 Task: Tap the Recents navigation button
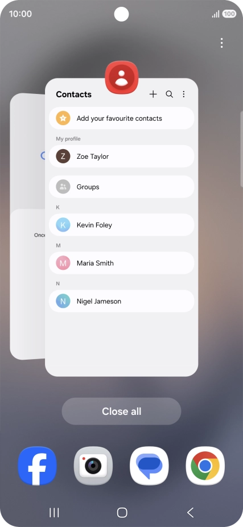point(54,513)
